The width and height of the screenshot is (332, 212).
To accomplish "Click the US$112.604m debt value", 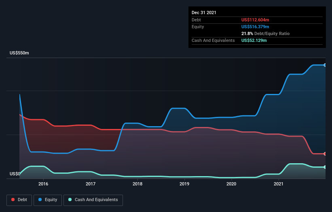I will point(255,20).
